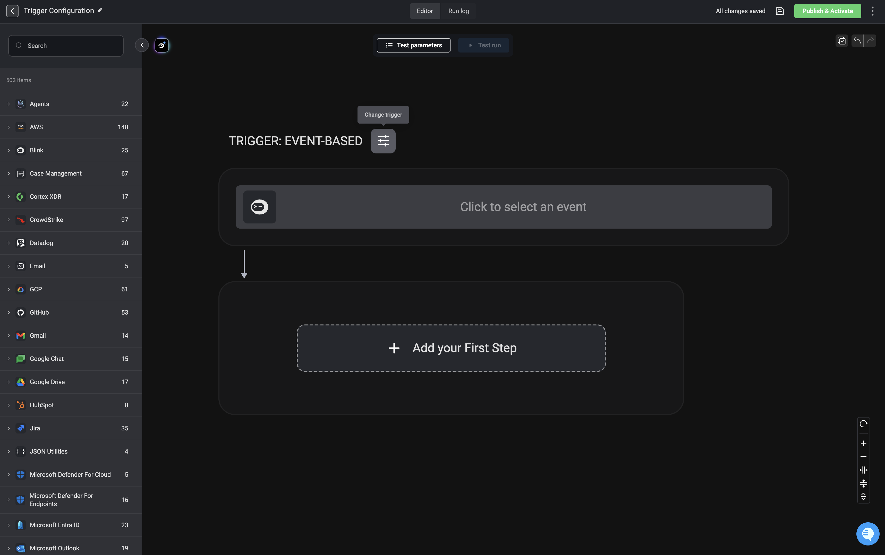The width and height of the screenshot is (885, 555).
Task: Open the three-dot more options menu
Action: (x=873, y=11)
